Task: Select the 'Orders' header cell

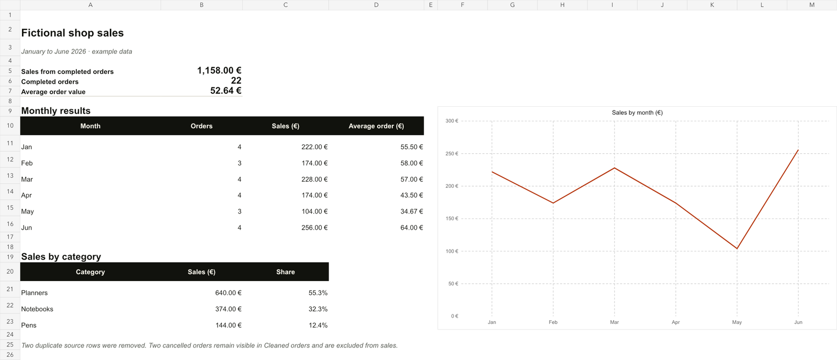Action: click(201, 126)
